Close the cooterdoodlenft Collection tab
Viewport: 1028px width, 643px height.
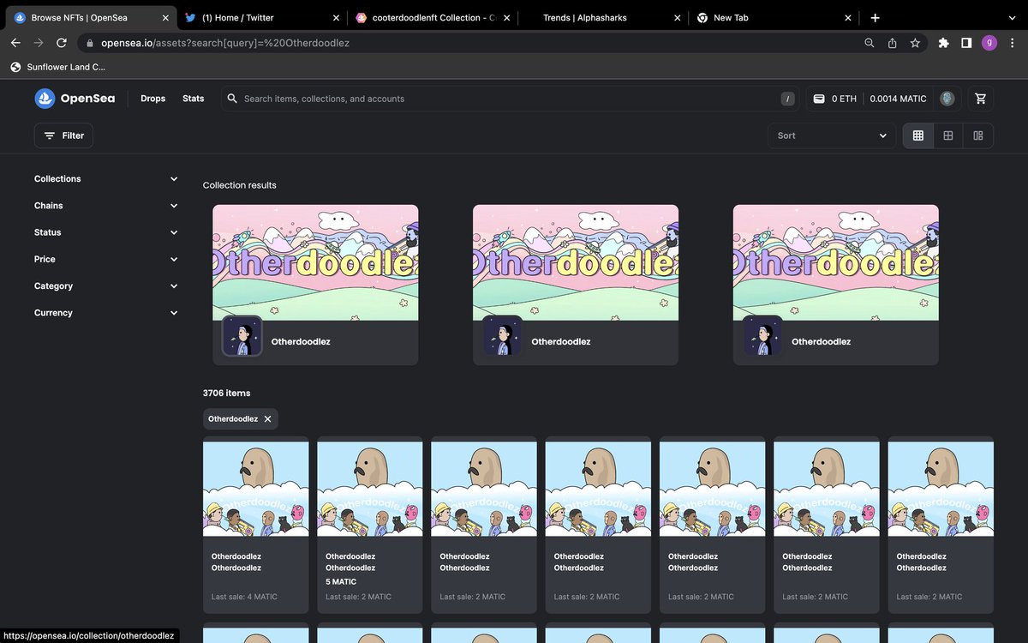pyautogui.click(x=507, y=17)
